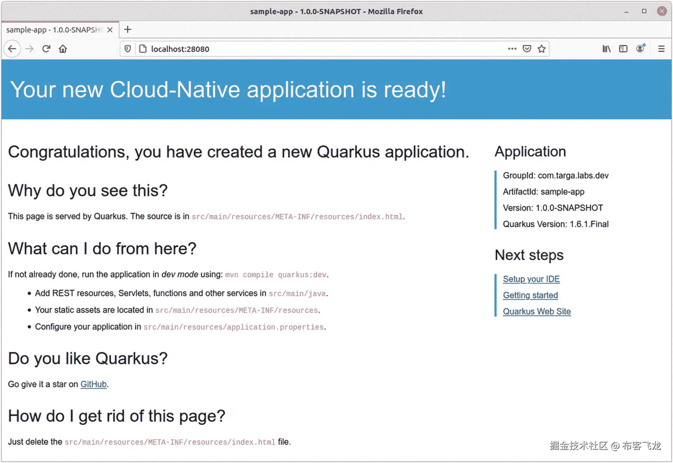Click the 'Application' sidebar heading
Viewport: 673px width, 463px height.
coord(530,152)
